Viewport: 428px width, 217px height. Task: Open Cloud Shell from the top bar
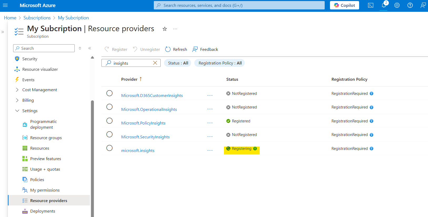coord(371,5)
